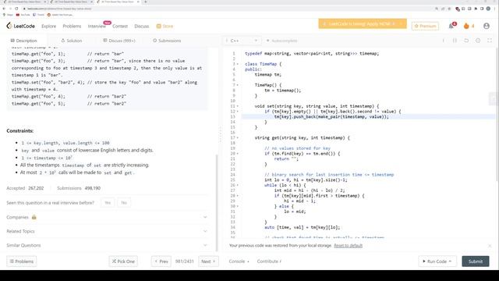Screen dimensions: 499x281
Task: Click the editor info icon
Action: [444, 41]
